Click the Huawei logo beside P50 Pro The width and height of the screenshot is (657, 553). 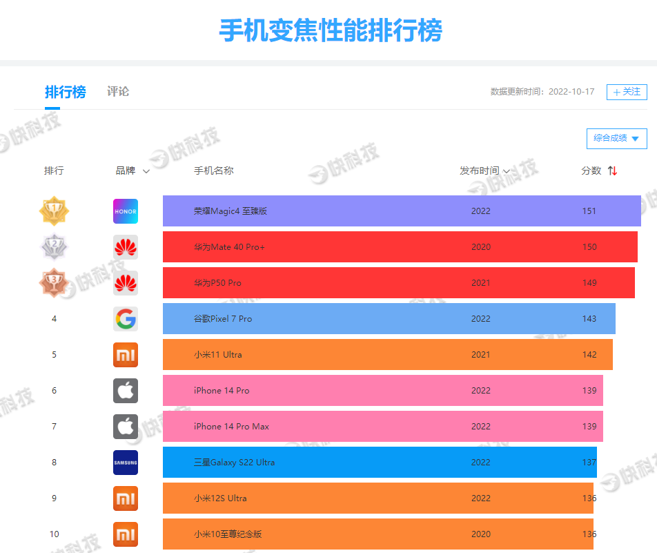126,283
